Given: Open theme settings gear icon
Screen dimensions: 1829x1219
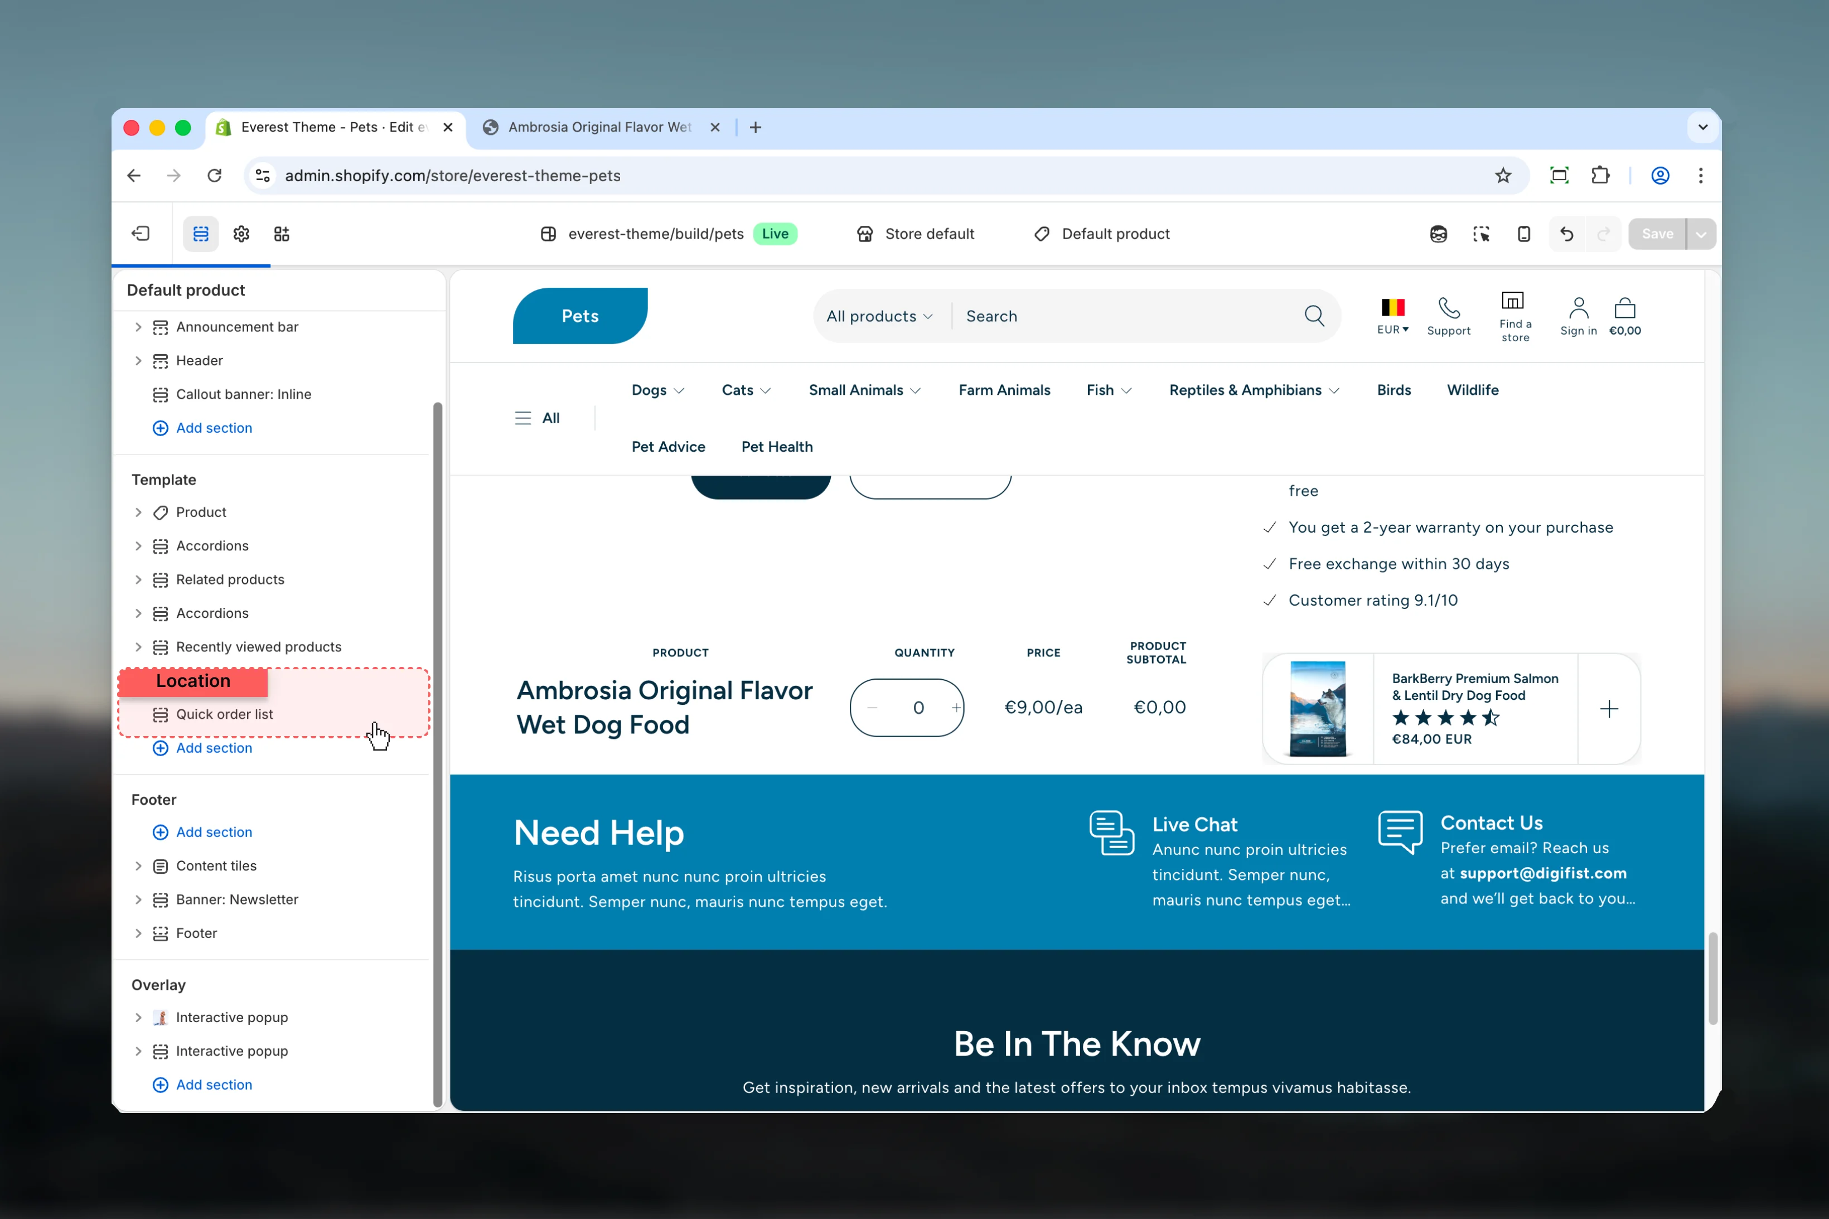Looking at the screenshot, I should click(x=241, y=233).
